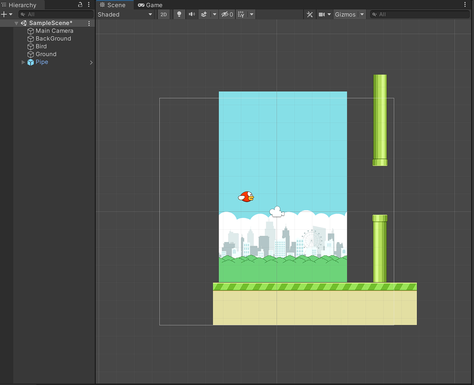Click the plus button to create object
The image size is (474, 385).
(4, 14)
